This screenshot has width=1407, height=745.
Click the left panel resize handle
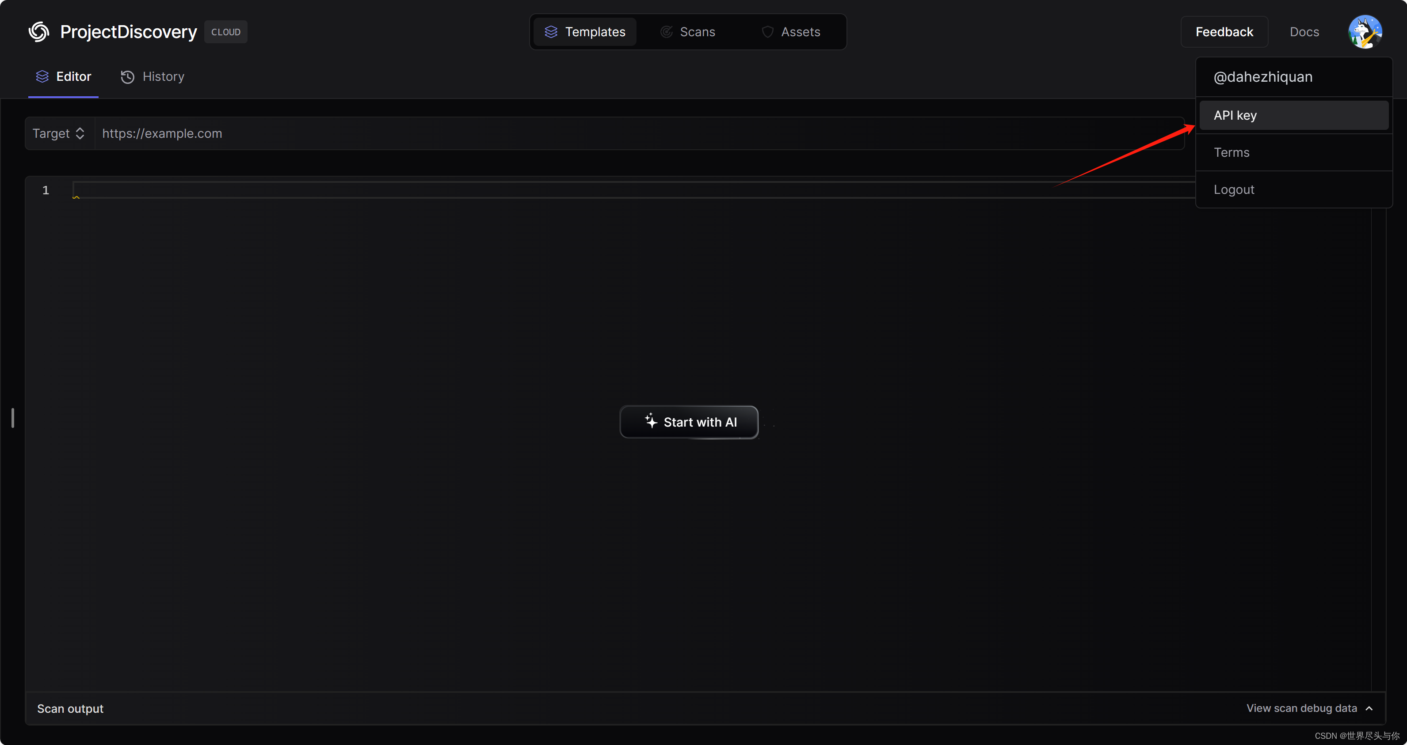coord(12,417)
